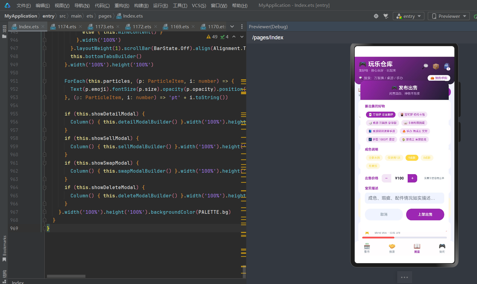Increase price with the plus stepper
Image resolution: width=477 pixels, height=284 pixels.
(412, 178)
